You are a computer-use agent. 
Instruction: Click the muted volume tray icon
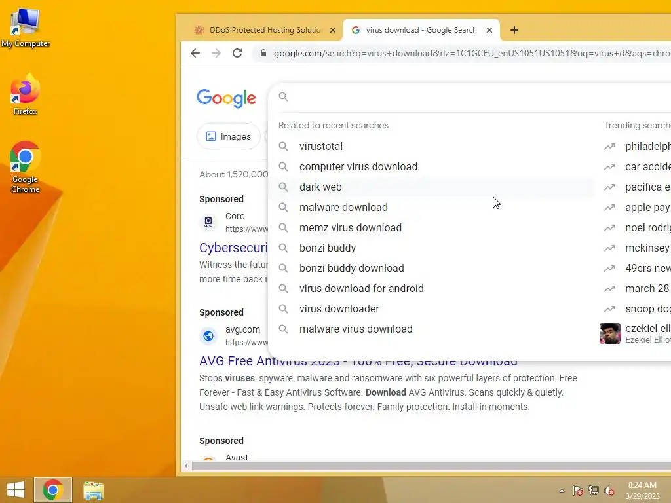tap(609, 491)
